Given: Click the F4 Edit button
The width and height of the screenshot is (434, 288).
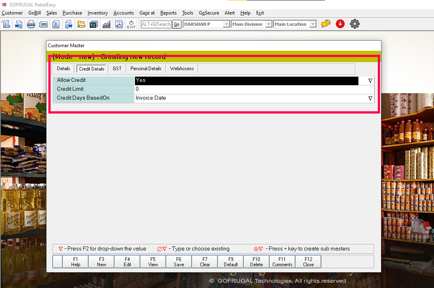Looking at the screenshot, I should 127,262.
